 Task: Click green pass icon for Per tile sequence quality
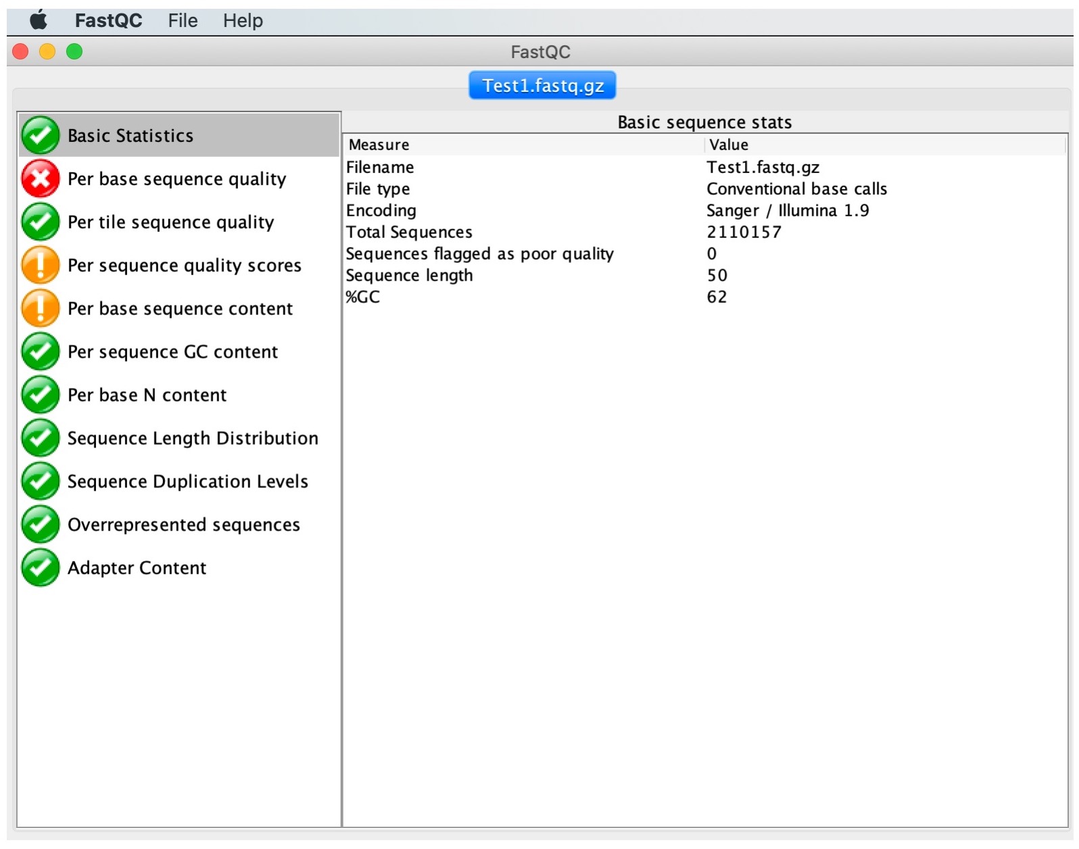click(x=41, y=222)
